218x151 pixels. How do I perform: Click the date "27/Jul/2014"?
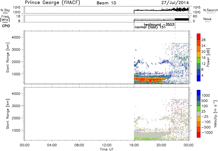175,3
